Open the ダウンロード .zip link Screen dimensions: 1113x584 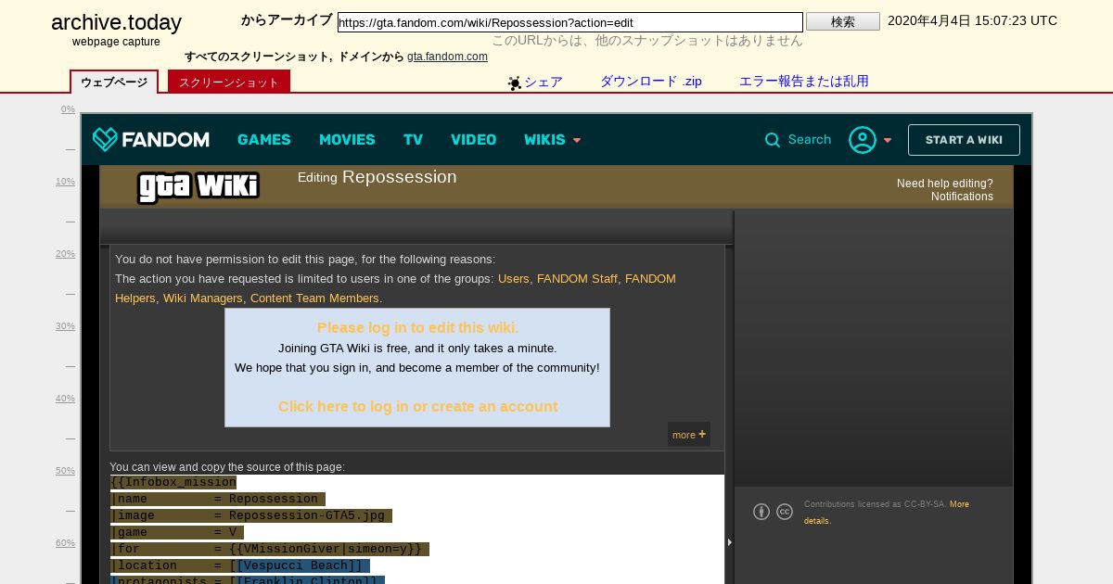[651, 82]
